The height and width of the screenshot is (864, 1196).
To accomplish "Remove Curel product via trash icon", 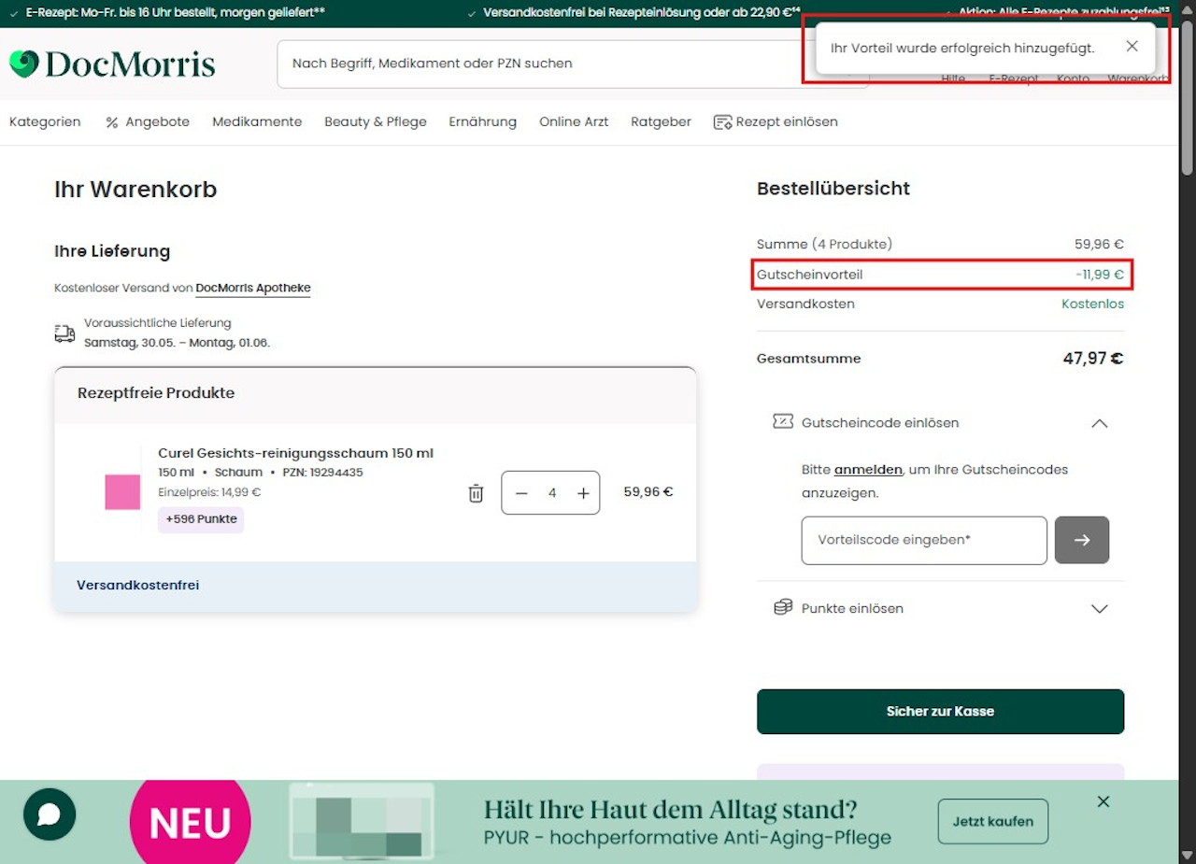I will click(x=476, y=493).
